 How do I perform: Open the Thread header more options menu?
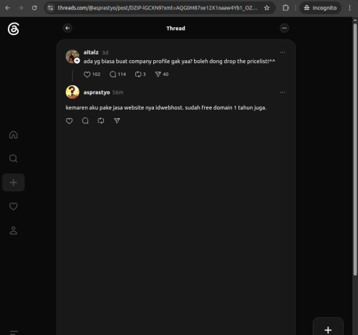pyautogui.click(x=284, y=28)
